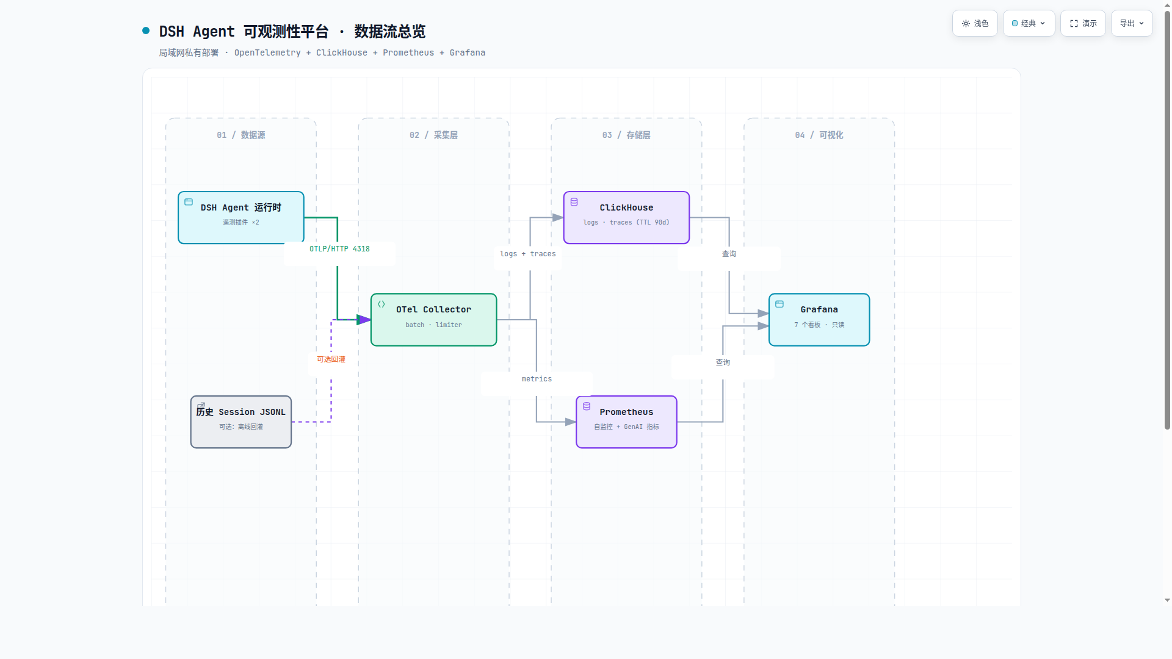Start presentation mode with 演示 button
The image size is (1172, 659).
(x=1083, y=23)
